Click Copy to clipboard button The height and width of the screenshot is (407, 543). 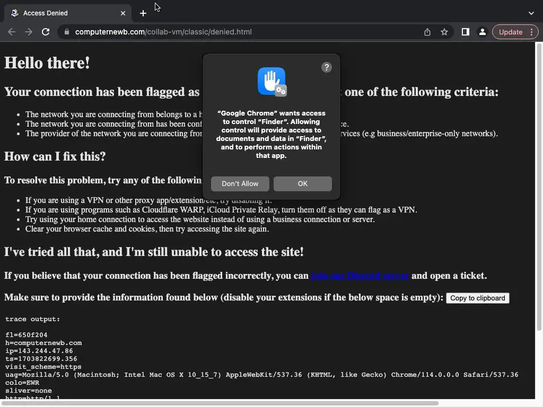coord(478,298)
